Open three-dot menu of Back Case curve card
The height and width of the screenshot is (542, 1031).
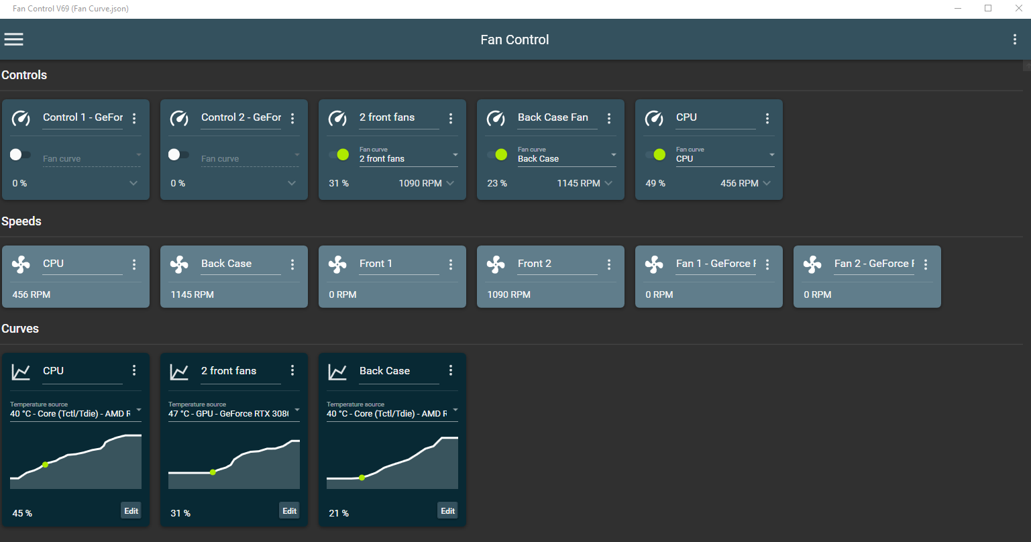point(451,371)
